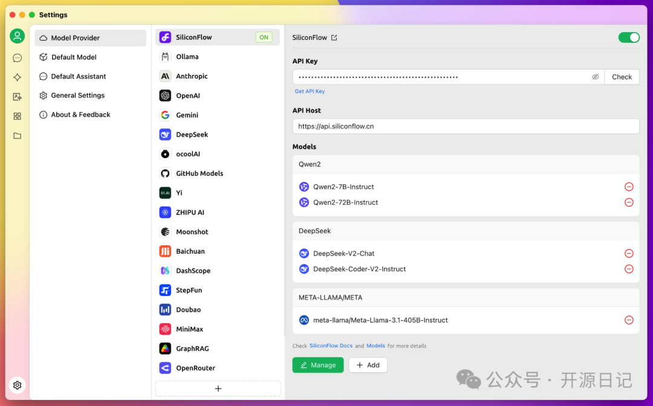Click the DeepSeek-V2-Chat model name
The height and width of the screenshot is (406, 653).
pos(343,253)
